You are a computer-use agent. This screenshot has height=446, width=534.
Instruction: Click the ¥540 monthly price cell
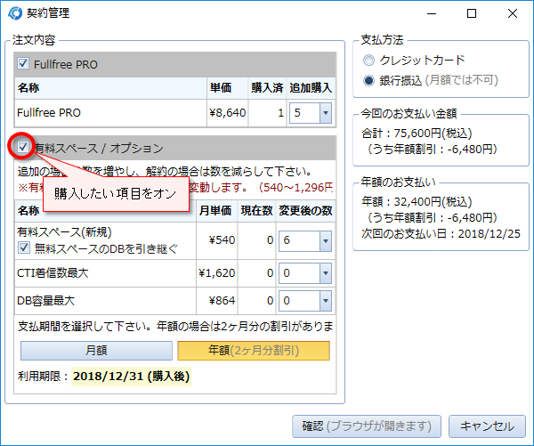[217, 240]
